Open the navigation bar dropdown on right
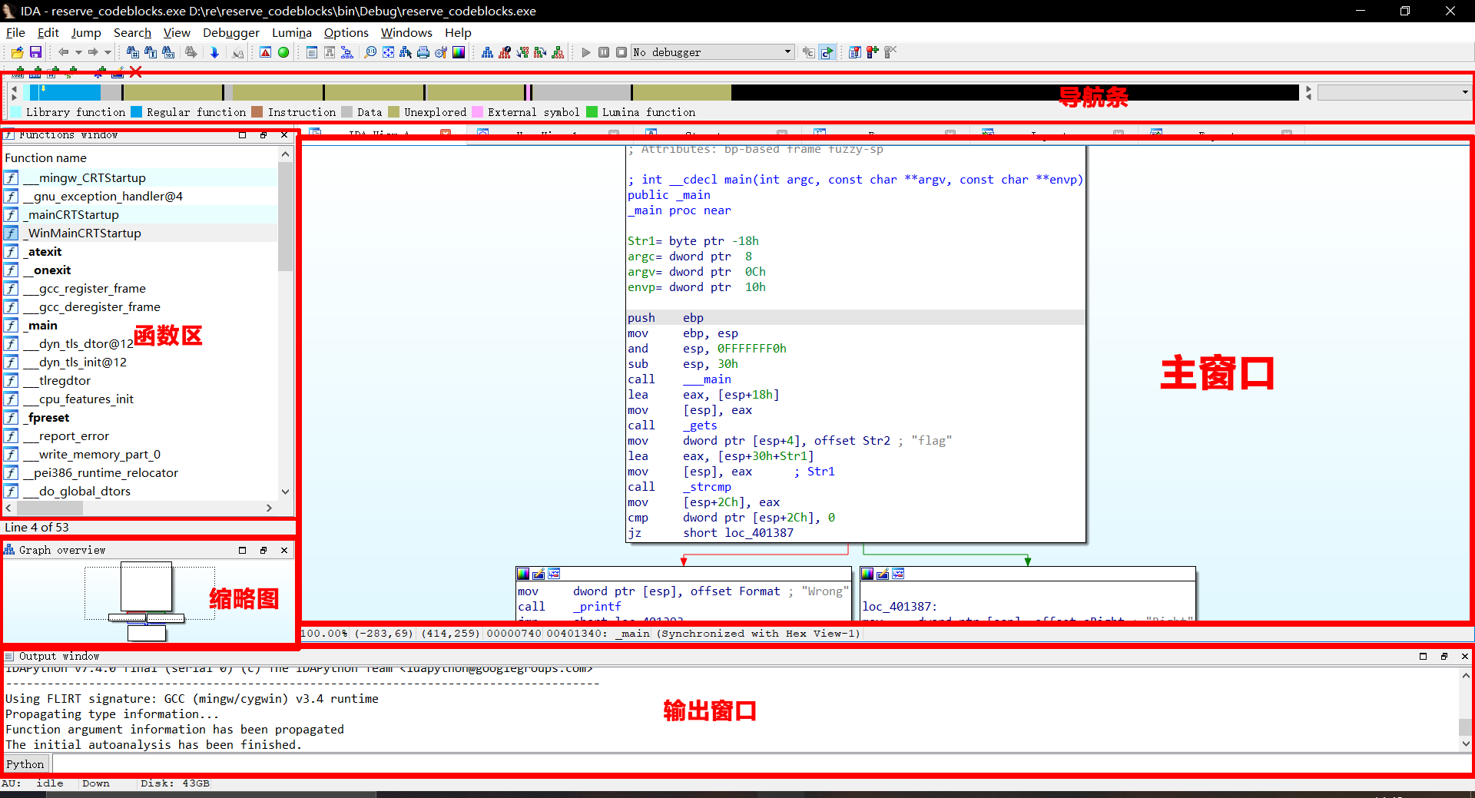The image size is (1475, 798). click(x=1465, y=92)
